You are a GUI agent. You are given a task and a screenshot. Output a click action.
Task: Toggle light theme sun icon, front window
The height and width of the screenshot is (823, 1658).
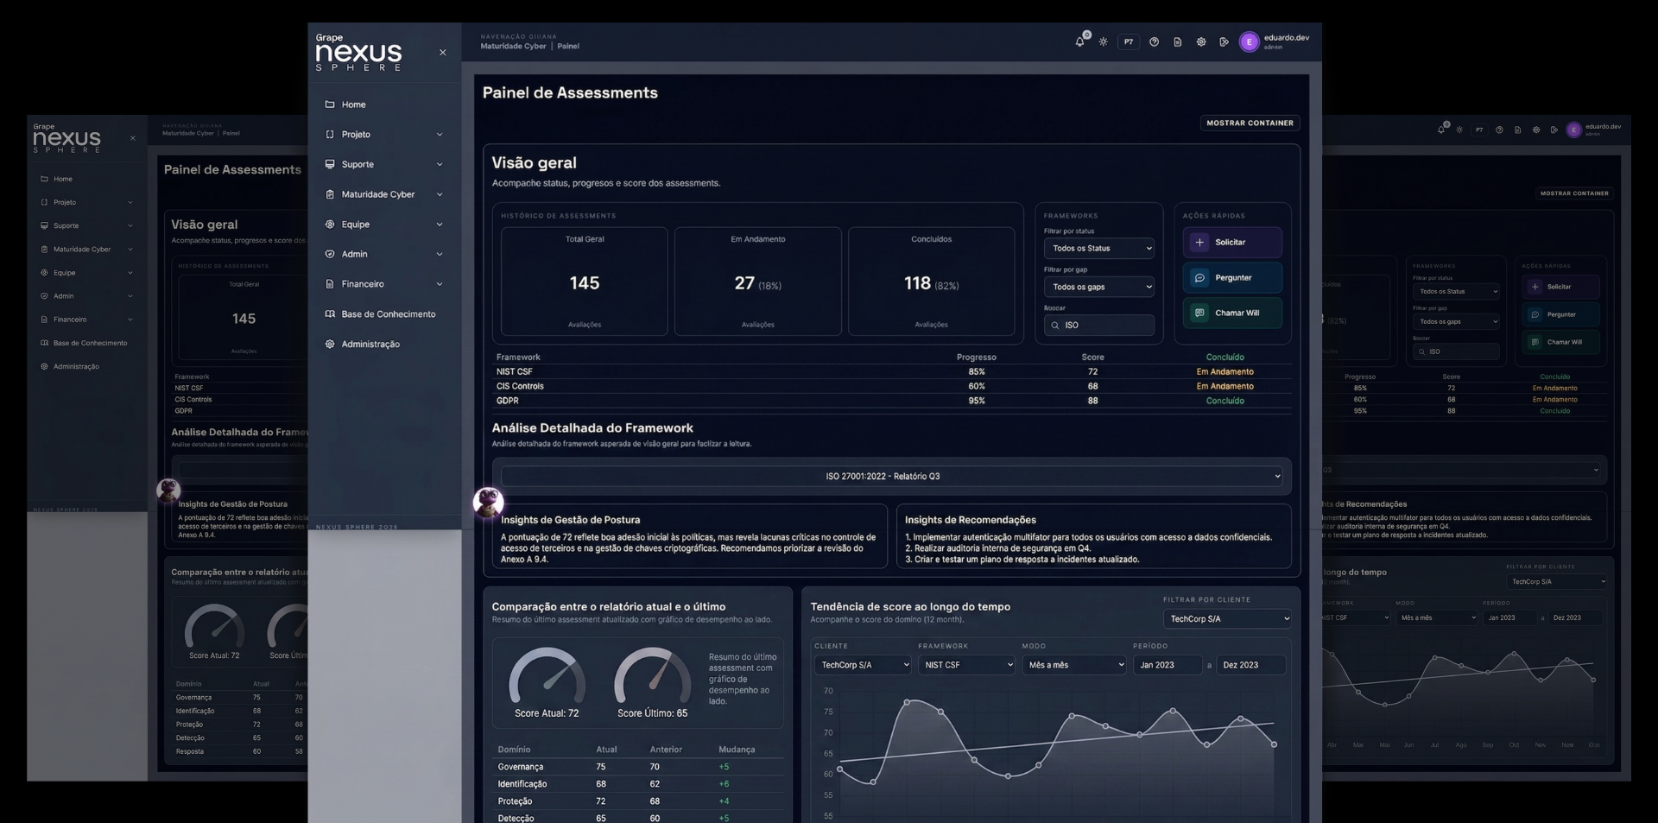[x=1103, y=41]
